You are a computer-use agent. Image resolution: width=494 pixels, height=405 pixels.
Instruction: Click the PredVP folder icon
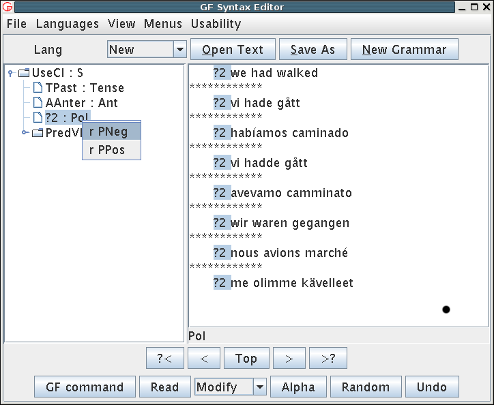(x=38, y=133)
